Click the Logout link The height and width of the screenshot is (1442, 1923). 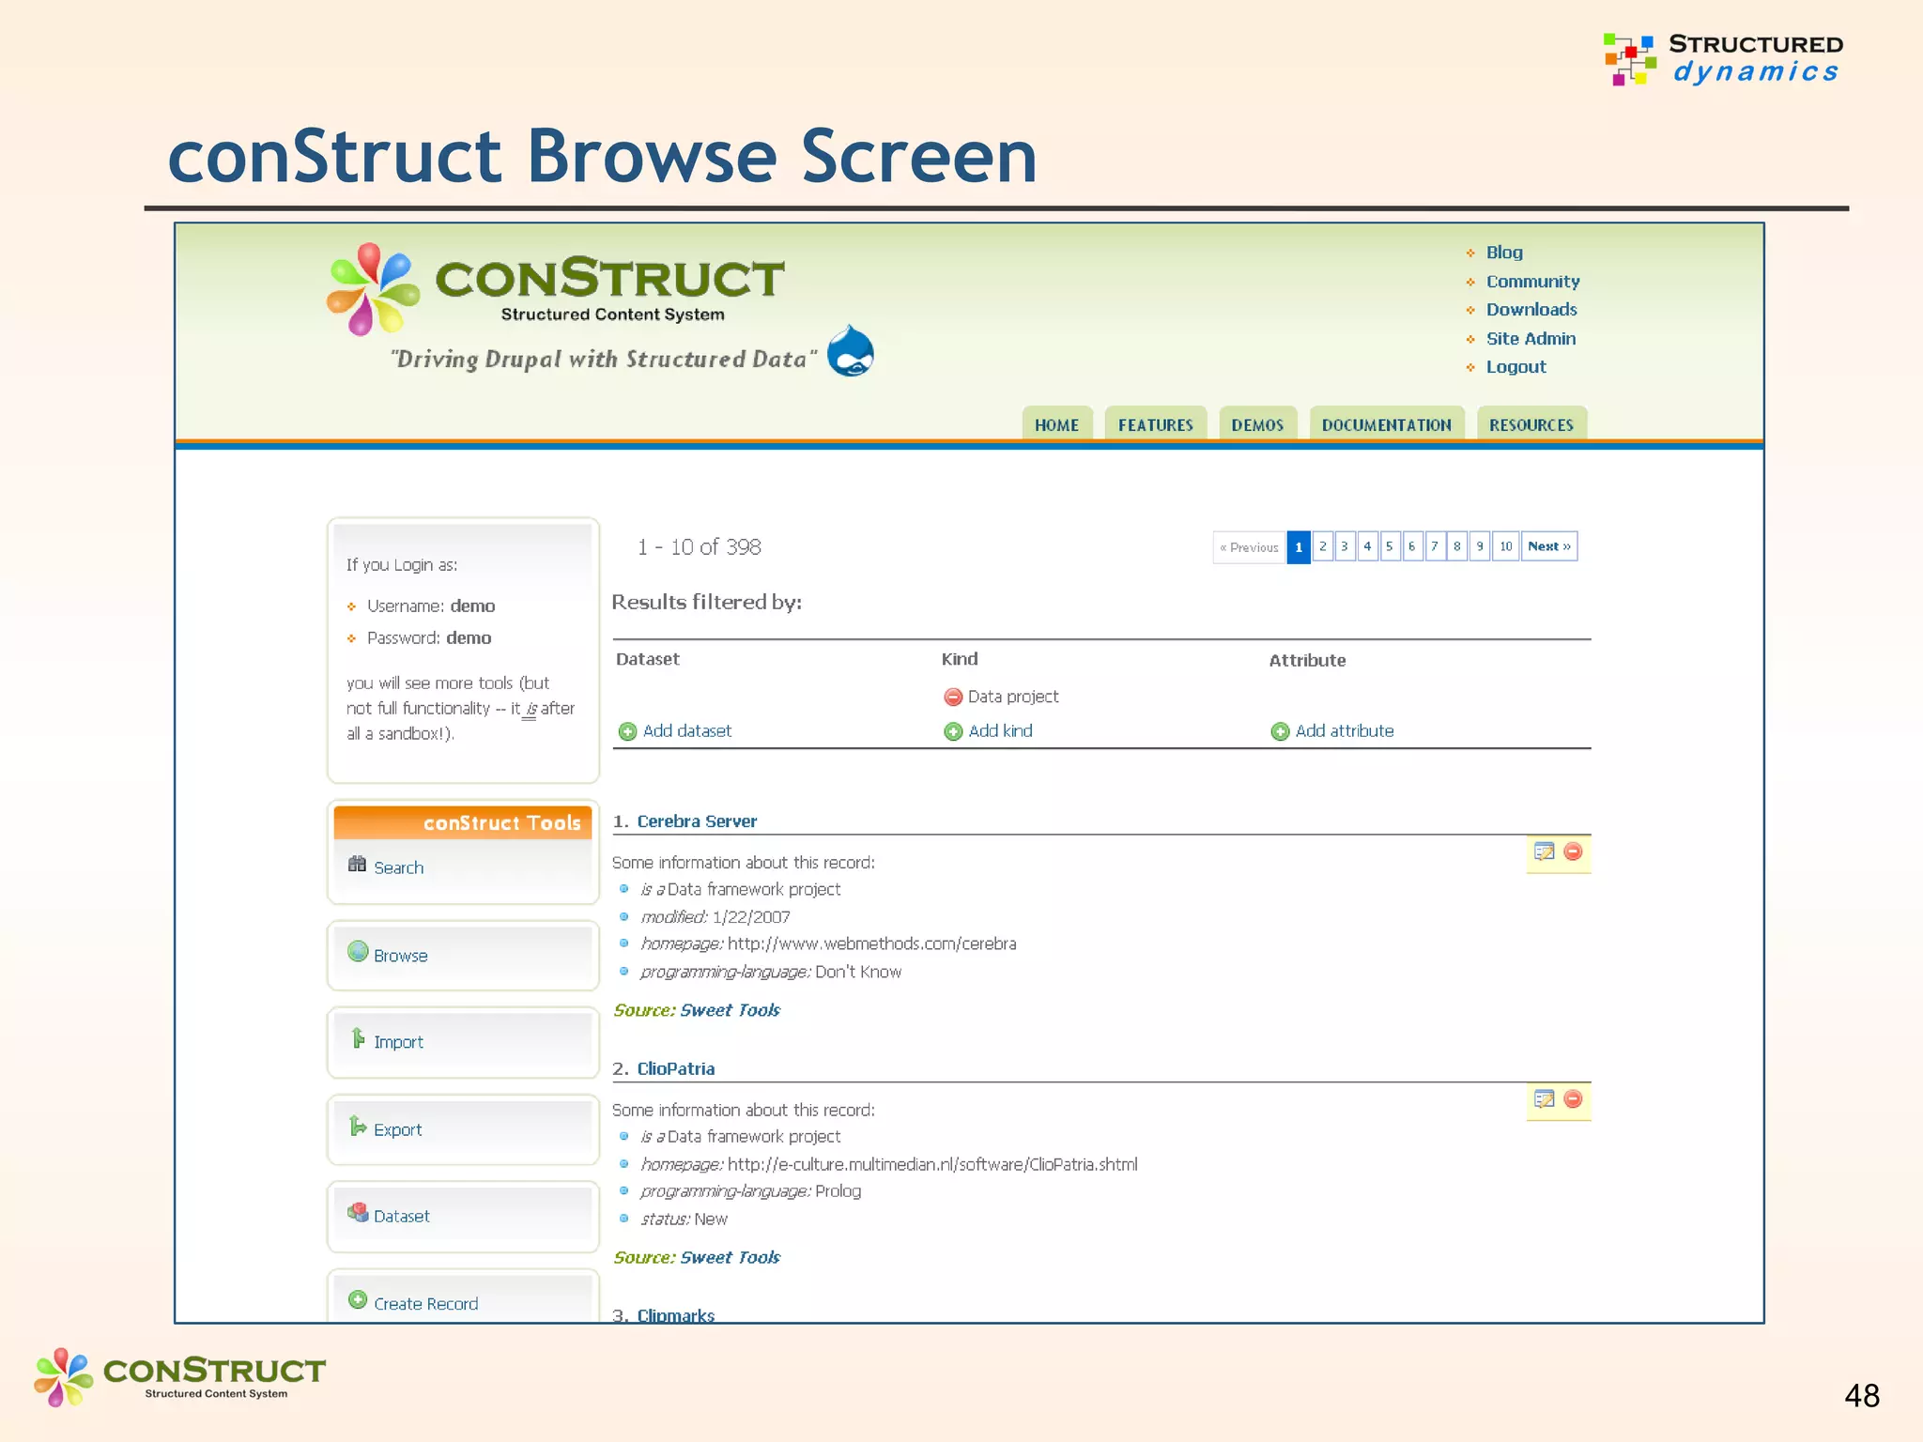pos(1515,367)
